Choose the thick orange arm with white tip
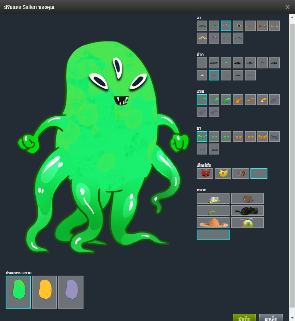The image size is (295, 321). (262, 100)
